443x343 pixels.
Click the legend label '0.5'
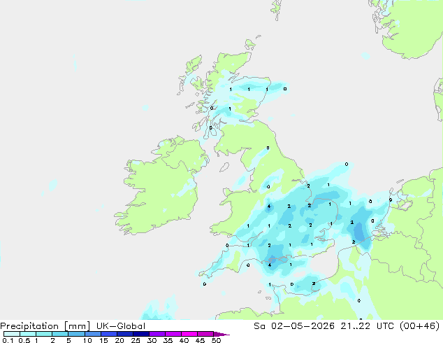coord(24,340)
